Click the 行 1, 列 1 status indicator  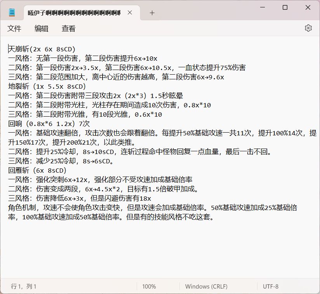pos(23,287)
